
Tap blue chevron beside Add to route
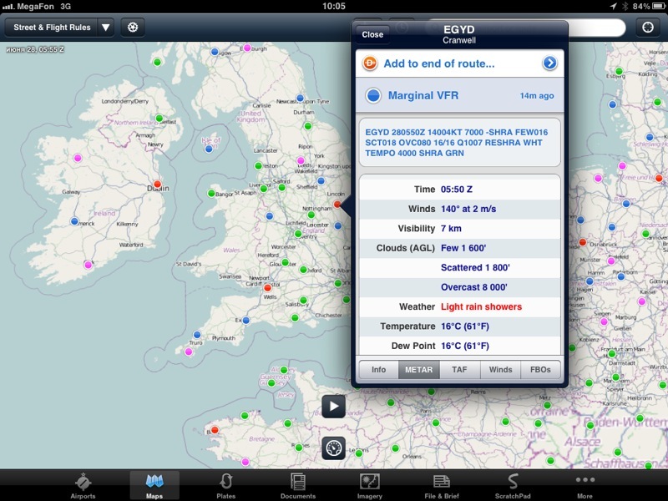549,63
